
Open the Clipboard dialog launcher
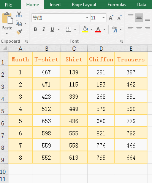click(27, 41)
